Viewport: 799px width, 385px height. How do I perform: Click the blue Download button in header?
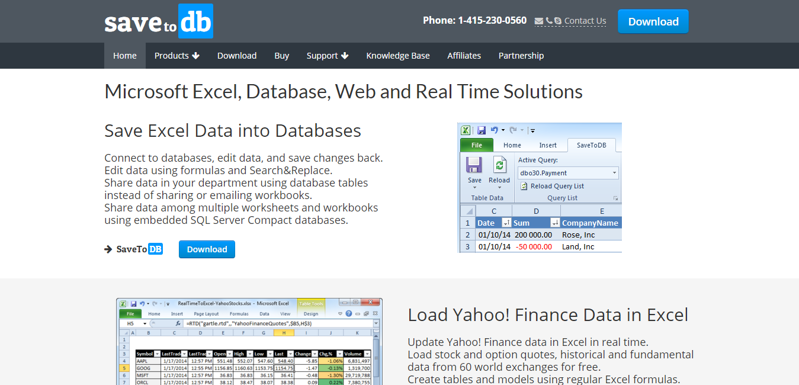[653, 21]
